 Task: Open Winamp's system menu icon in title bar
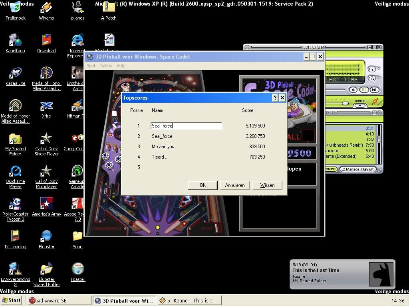click(x=247, y=47)
